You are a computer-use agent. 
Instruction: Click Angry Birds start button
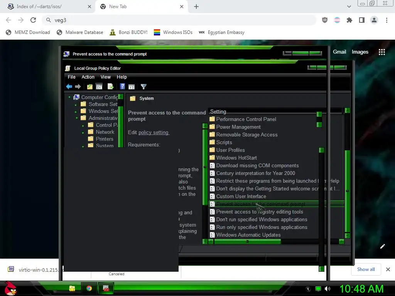click(10, 288)
